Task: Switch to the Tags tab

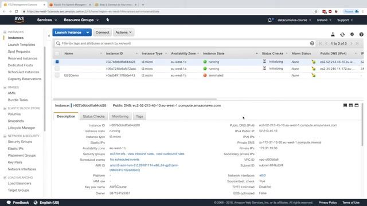Action: click(139, 116)
